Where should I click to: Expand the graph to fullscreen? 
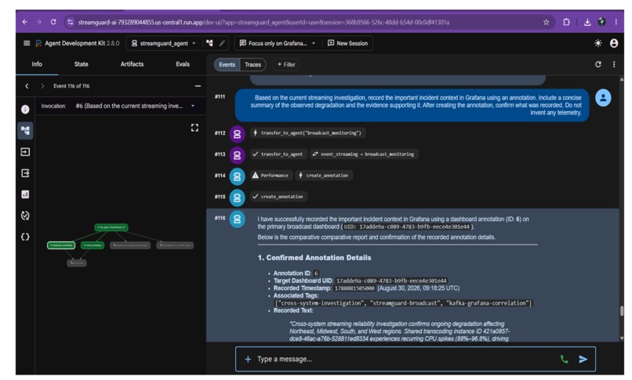click(x=194, y=128)
